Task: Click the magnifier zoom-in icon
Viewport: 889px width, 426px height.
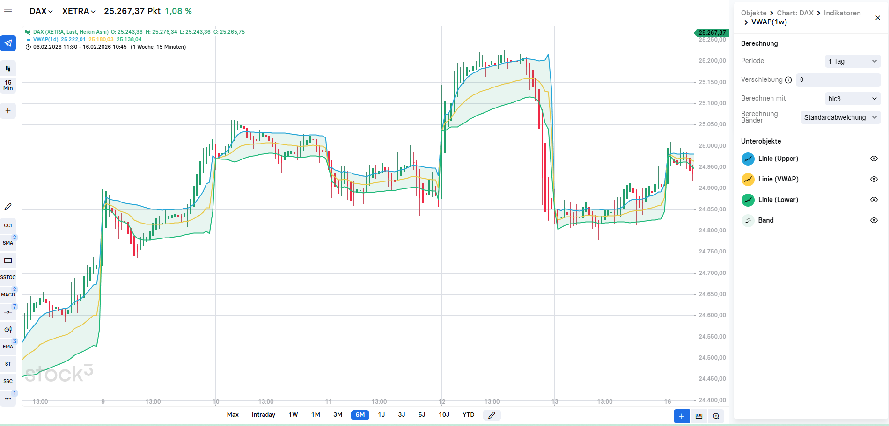Action: point(716,416)
